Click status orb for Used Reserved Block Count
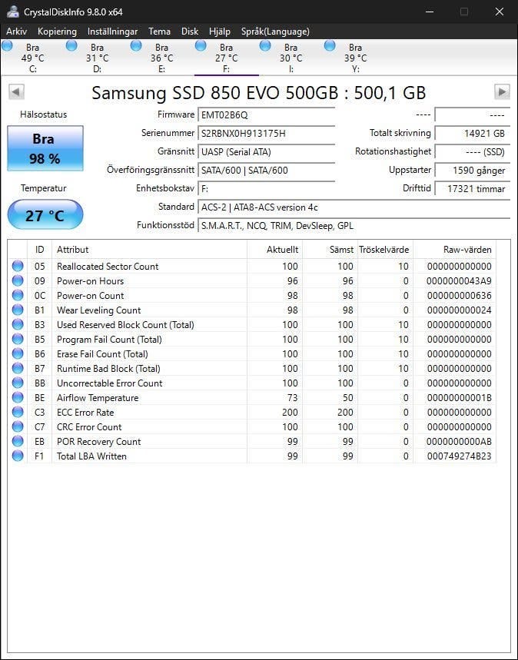The width and height of the screenshot is (518, 660). pyautogui.click(x=18, y=324)
